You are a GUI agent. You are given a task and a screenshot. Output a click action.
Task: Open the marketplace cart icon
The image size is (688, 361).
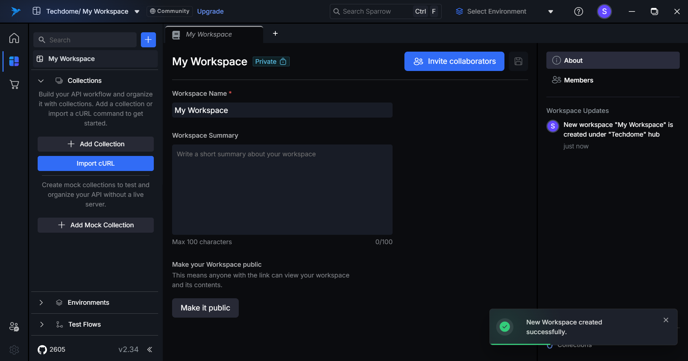(x=14, y=85)
